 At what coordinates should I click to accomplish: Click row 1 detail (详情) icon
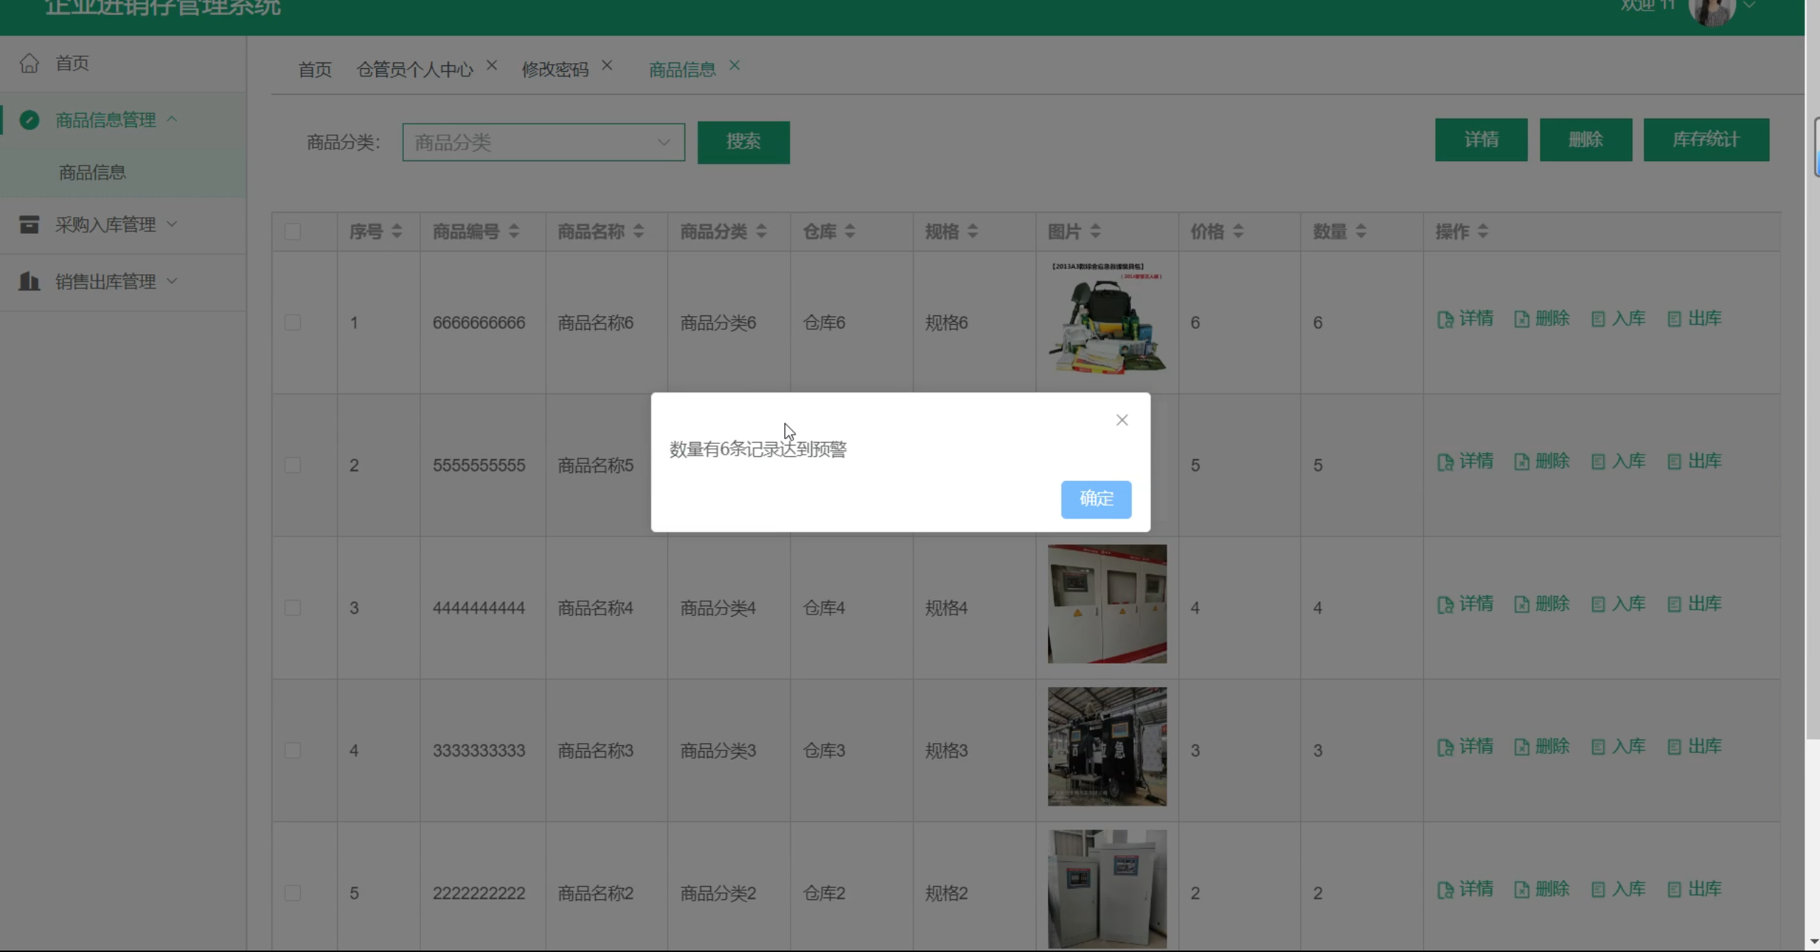(1445, 320)
